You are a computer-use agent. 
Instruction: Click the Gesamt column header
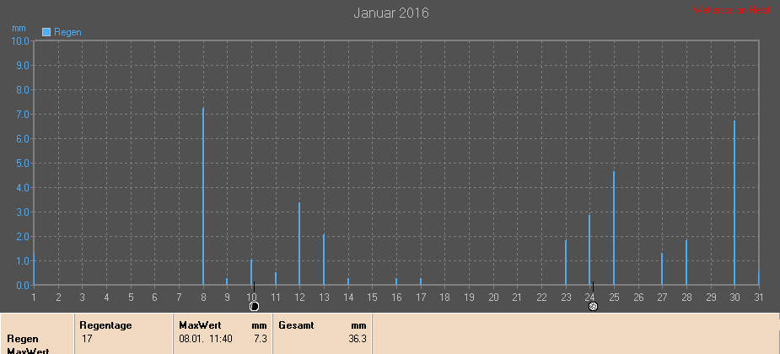296,325
